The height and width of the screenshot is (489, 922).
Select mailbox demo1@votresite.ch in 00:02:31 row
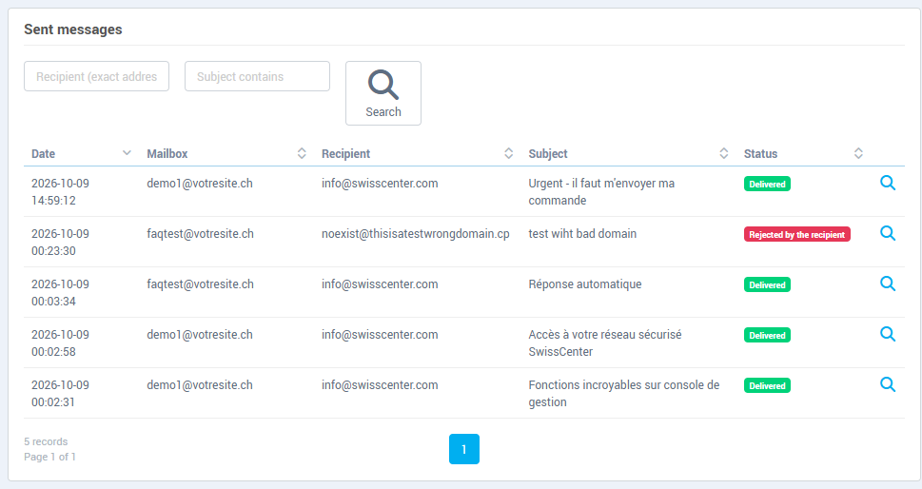pyautogui.click(x=199, y=385)
